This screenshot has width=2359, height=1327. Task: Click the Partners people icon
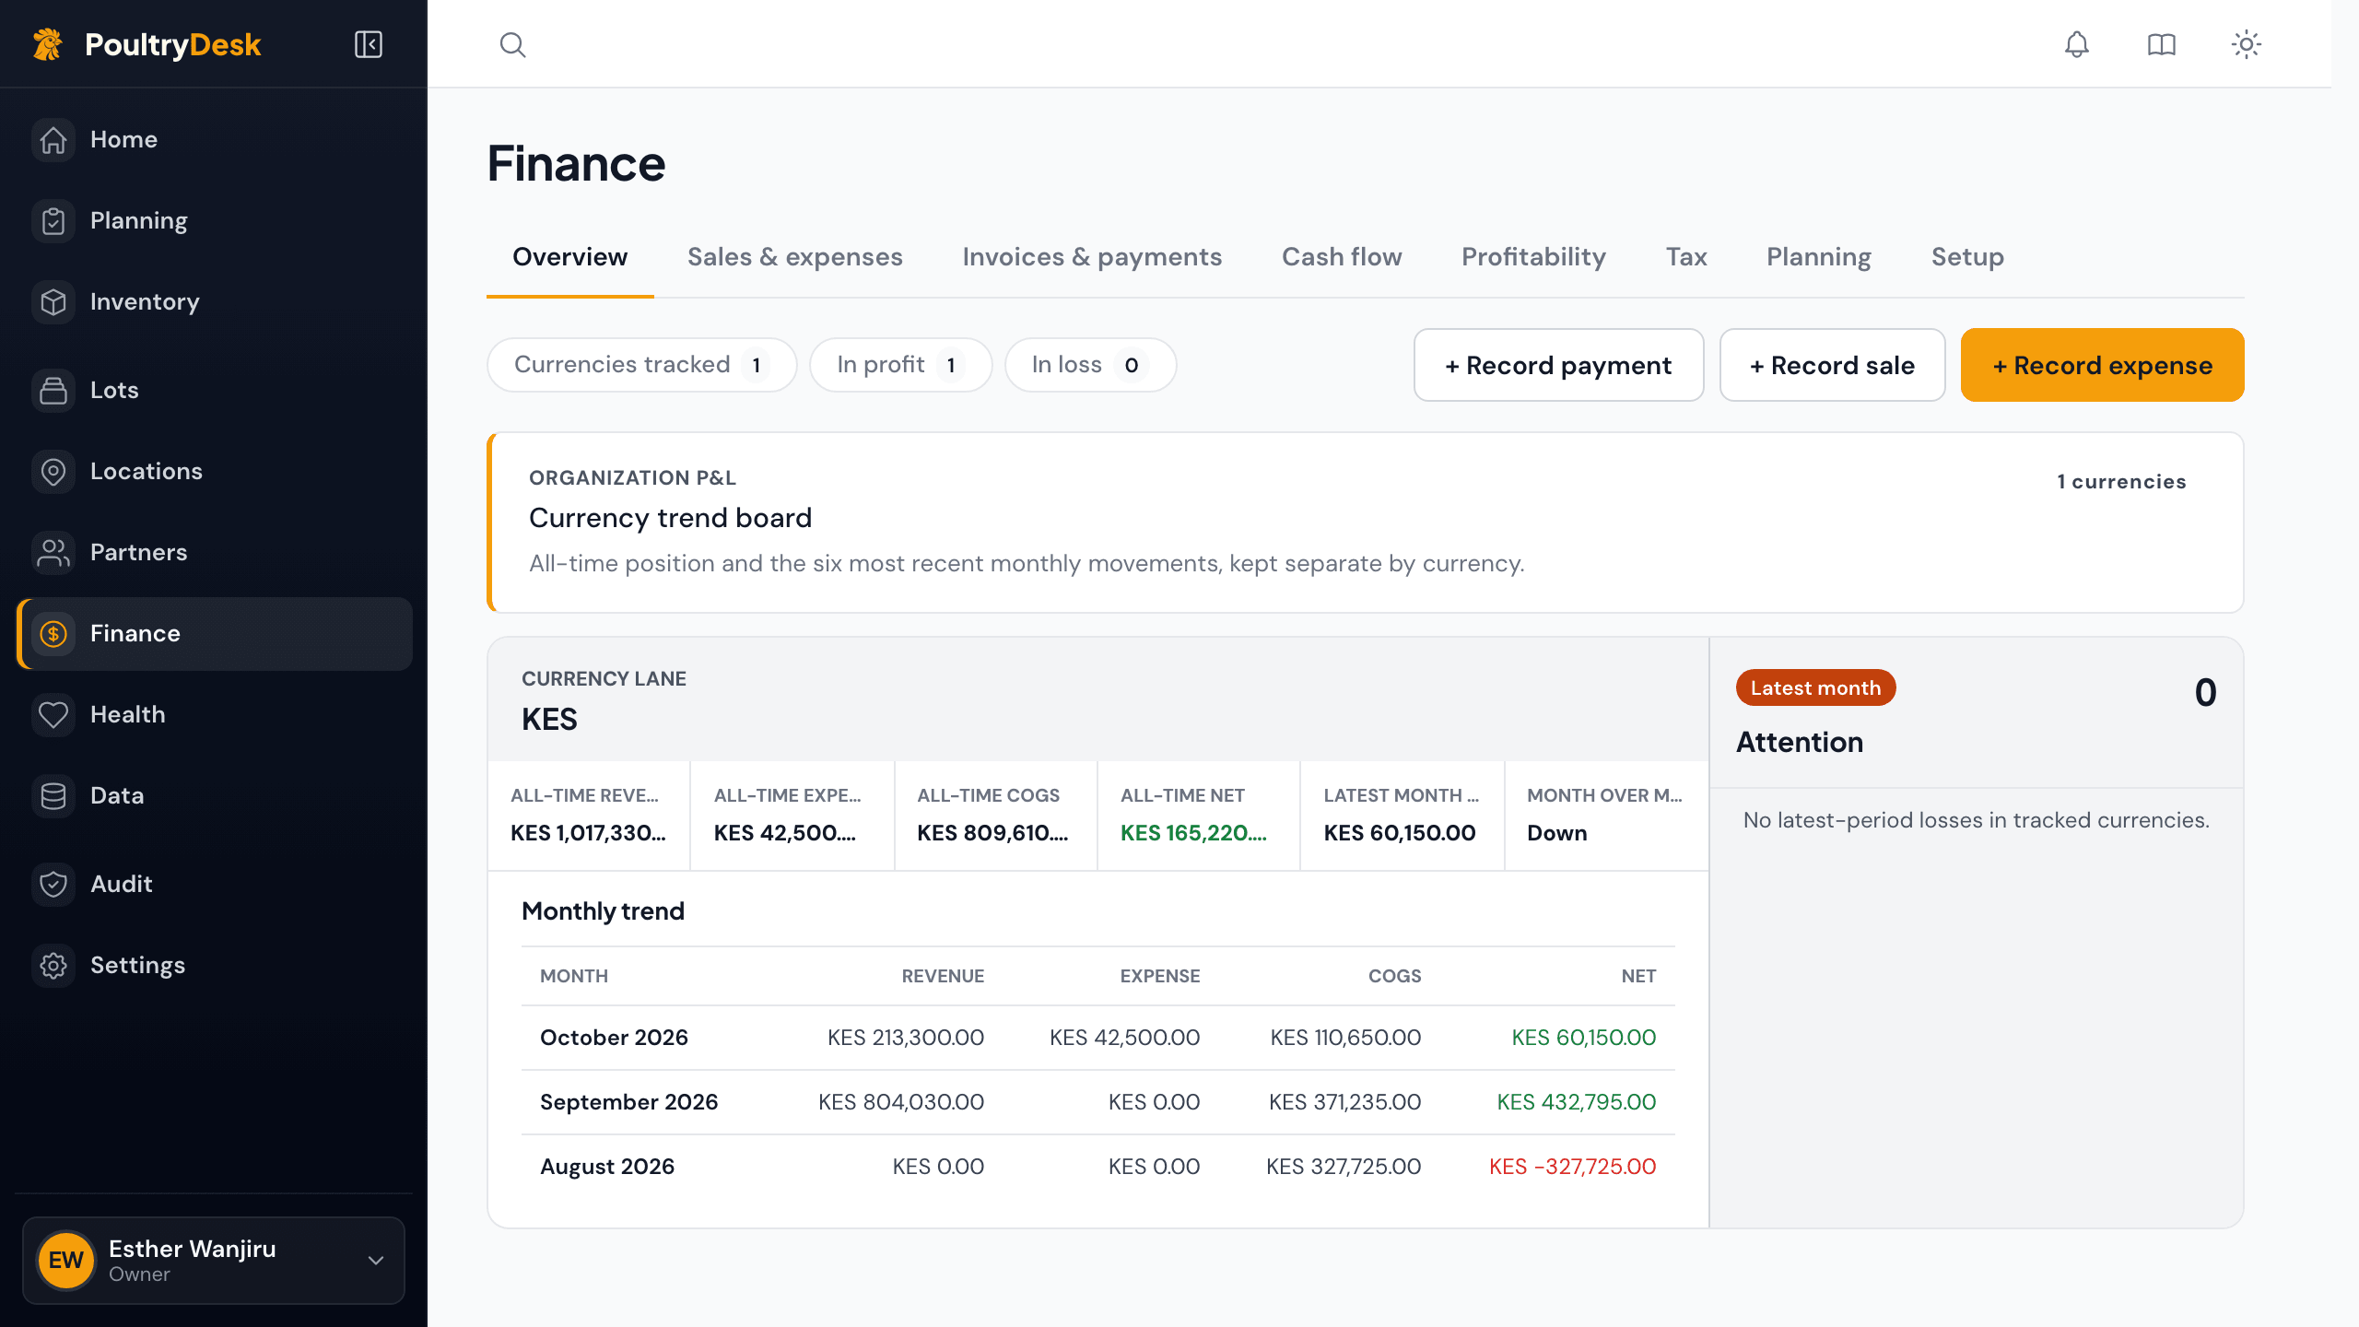(53, 553)
